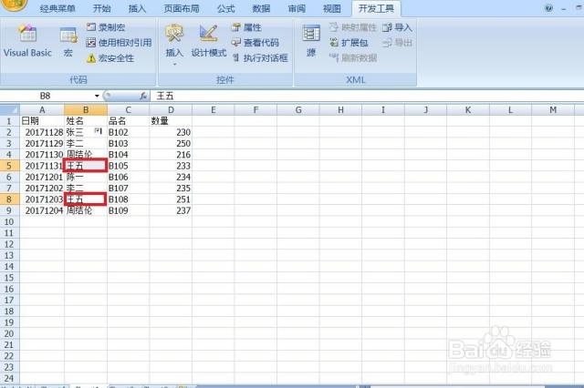
Task: Click the 宏 (Macros) button
Action: 68,42
